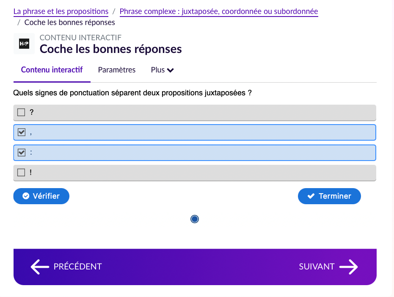Click the checkmark circle icon on Vérifier
The width and height of the screenshot is (394, 297).
pos(26,196)
